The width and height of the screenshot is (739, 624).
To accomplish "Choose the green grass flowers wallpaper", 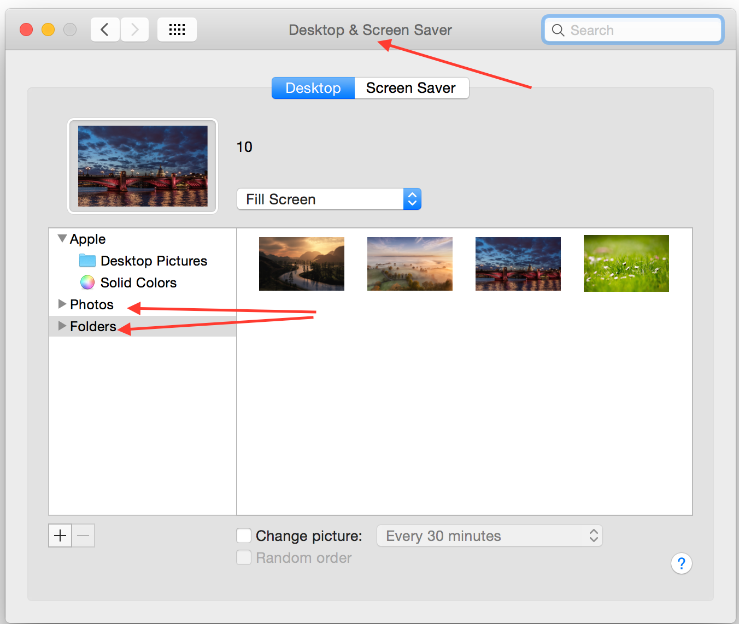I will pyautogui.click(x=626, y=263).
